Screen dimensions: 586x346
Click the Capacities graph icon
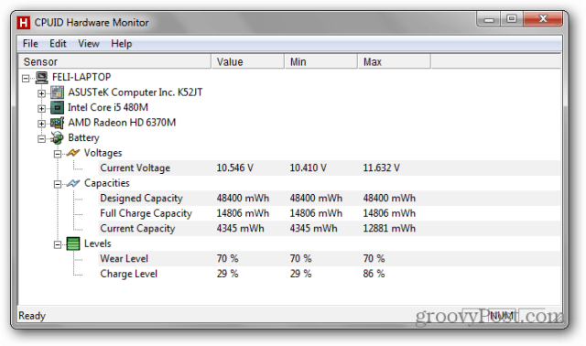tap(73, 183)
